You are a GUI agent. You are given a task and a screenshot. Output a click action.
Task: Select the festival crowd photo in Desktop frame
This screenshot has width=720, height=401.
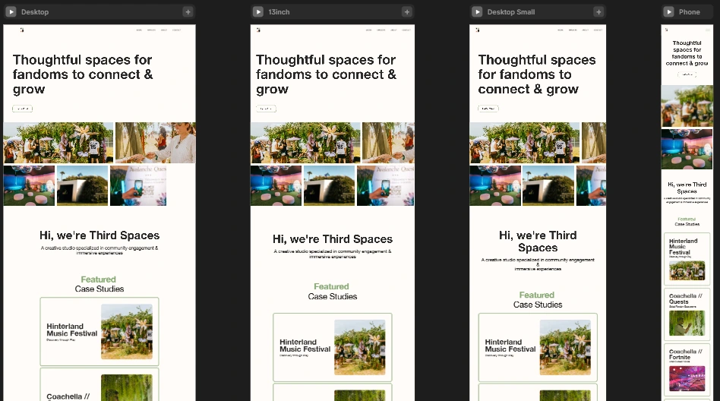pos(58,143)
